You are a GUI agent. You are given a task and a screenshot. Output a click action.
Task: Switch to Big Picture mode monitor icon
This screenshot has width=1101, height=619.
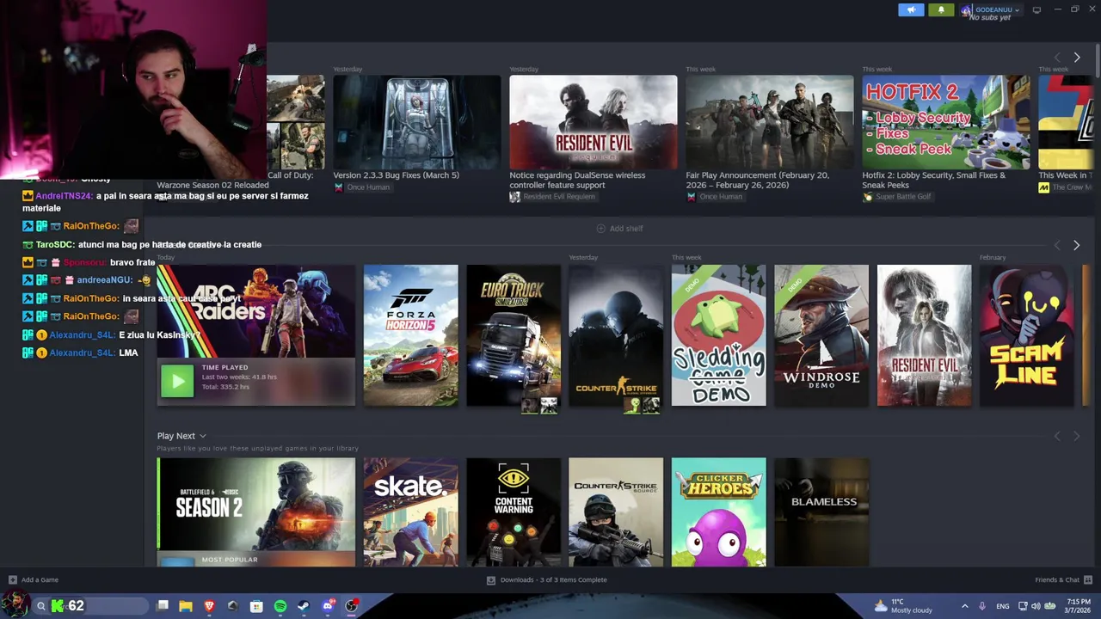(1036, 10)
